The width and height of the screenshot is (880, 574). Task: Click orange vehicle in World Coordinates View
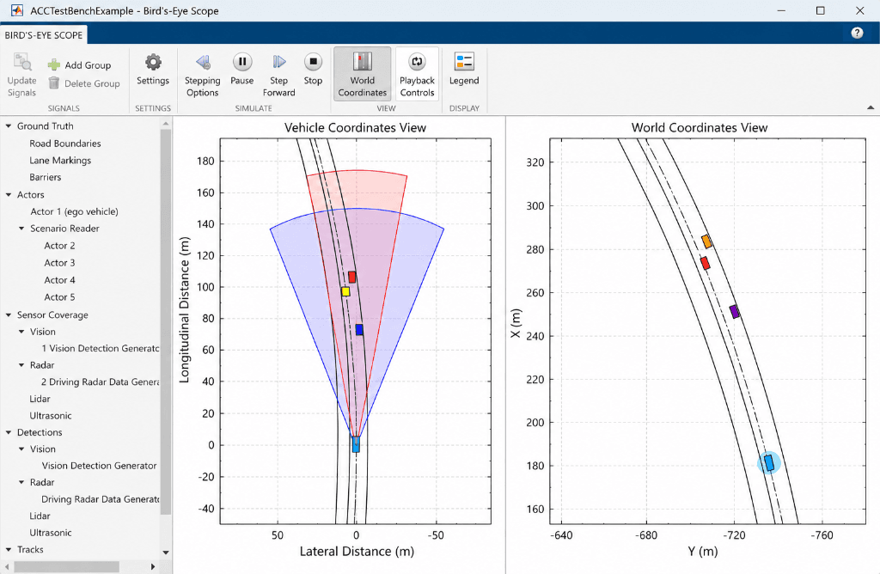(706, 241)
